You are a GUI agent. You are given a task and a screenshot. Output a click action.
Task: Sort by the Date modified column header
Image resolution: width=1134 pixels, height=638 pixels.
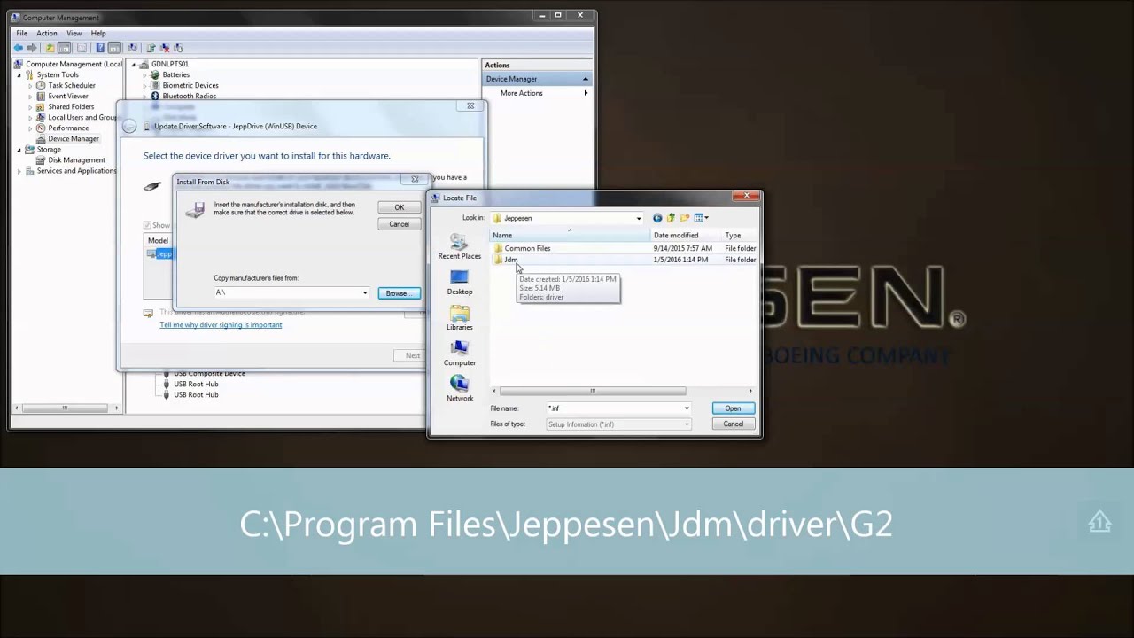click(x=687, y=236)
